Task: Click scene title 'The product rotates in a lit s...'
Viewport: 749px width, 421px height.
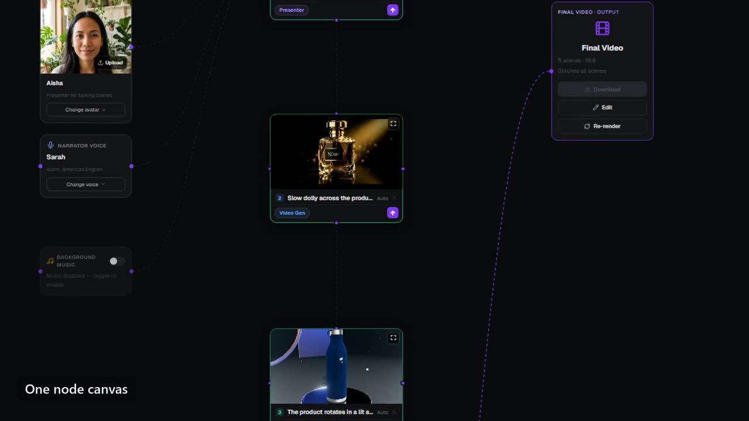Action: tap(330, 412)
